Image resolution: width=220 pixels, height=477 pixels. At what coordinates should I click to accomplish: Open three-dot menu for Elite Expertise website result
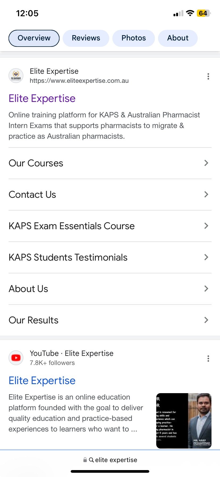coord(208,76)
